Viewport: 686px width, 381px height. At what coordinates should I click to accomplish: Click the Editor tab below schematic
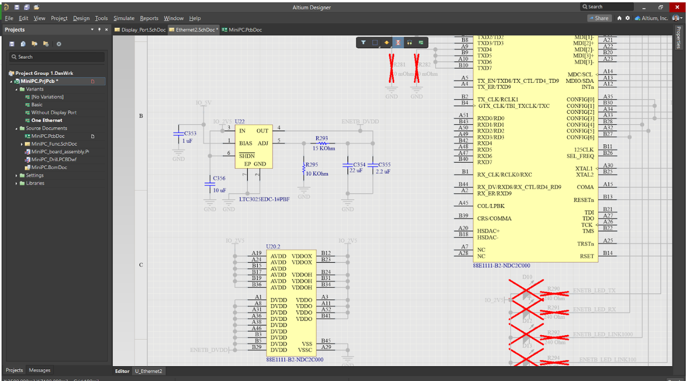122,371
